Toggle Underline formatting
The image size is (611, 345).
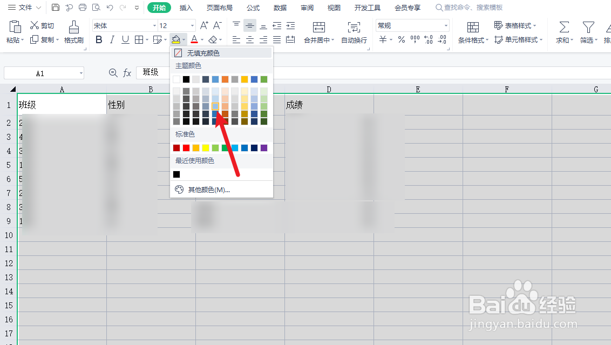click(x=125, y=39)
